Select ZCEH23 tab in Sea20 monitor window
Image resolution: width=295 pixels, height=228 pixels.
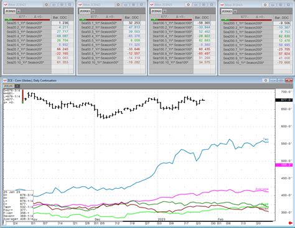pos(10,11)
